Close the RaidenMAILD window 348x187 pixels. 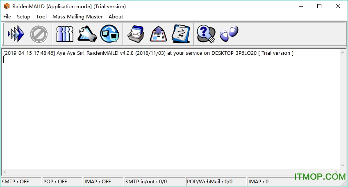(x=338, y=6)
